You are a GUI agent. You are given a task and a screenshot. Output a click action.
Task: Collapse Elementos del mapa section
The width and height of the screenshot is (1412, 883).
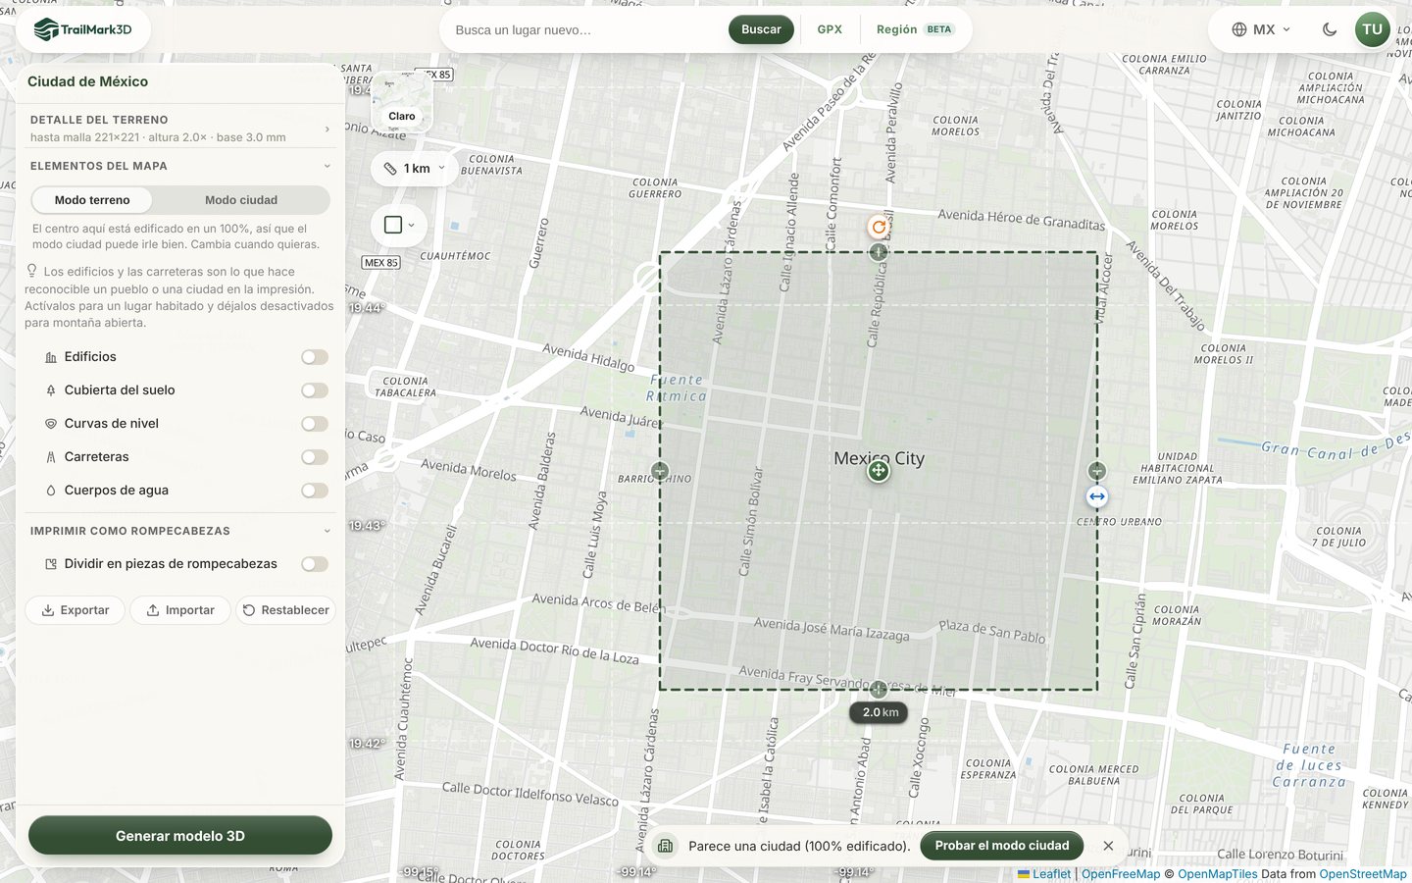[x=180, y=166]
